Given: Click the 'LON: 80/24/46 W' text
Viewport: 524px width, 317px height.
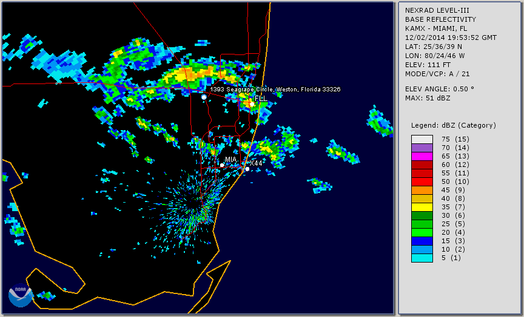Looking at the screenshot, I should (x=435, y=56).
